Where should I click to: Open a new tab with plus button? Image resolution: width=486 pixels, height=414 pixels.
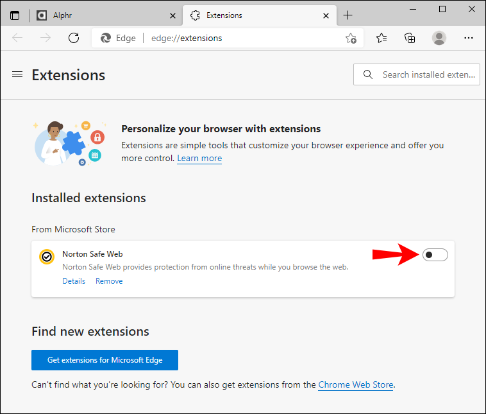[348, 15]
